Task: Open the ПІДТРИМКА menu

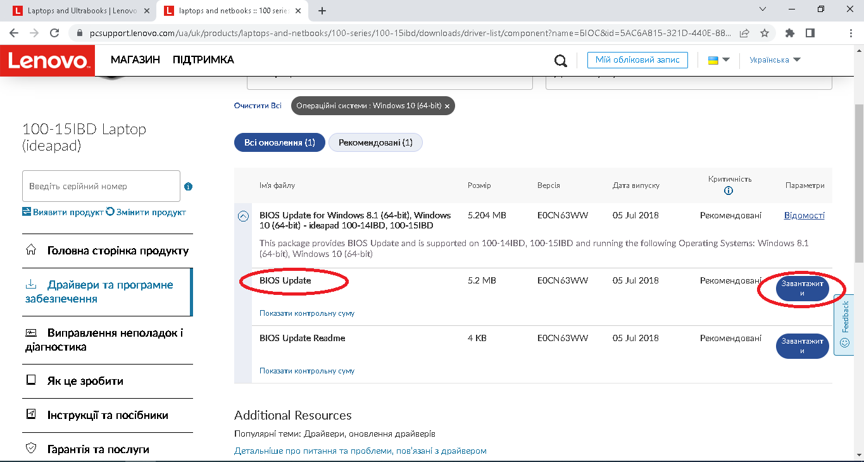Action: [203, 59]
